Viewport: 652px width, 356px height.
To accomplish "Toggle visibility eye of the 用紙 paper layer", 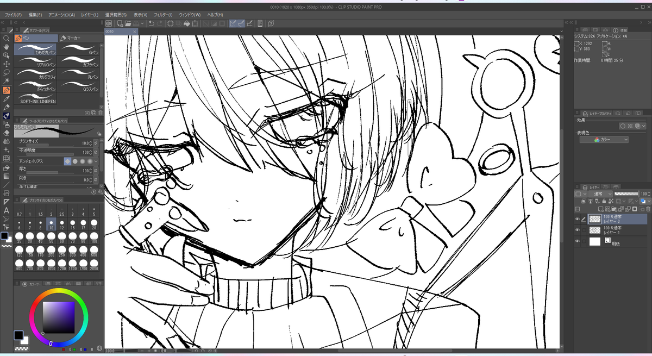I will tap(578, 241).
